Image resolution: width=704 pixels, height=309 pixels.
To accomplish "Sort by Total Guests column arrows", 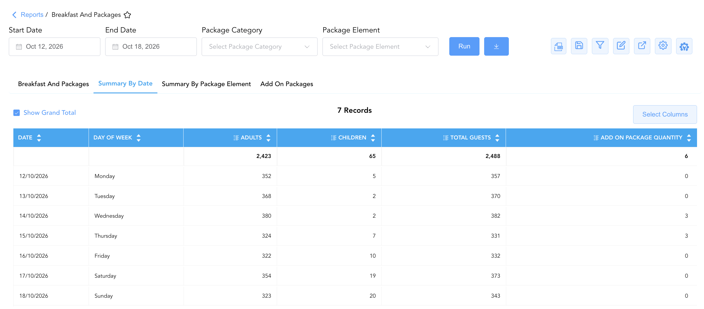I will click(x=497, y=138).
